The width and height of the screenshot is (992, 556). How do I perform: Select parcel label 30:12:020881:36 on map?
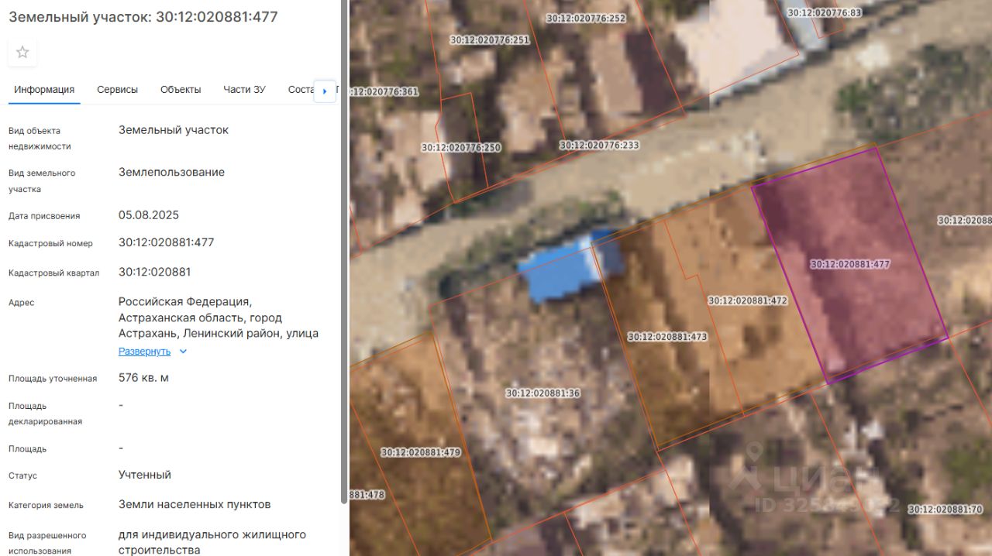(x=542, y=393)
